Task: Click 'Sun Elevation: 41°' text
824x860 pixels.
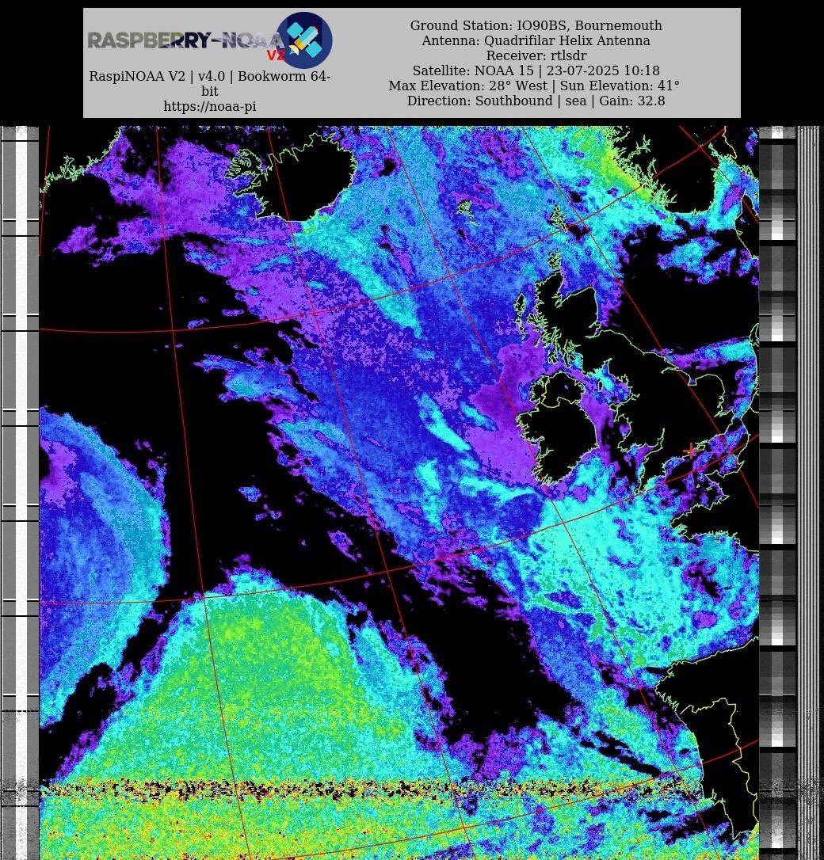Action: [x=620, y=86]
